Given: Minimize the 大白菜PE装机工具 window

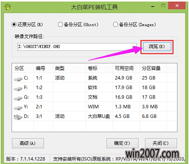Looking at the screenshot, I should 153,7.
